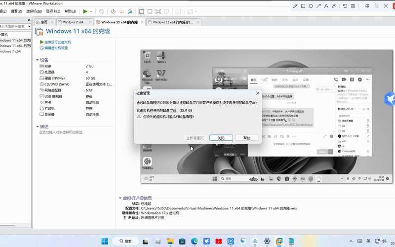Image resolution: width=395 pixels, height=247 pixels.
Task: Select the CD/DVD (SATA) device row
Action: (x=75, y=84)
